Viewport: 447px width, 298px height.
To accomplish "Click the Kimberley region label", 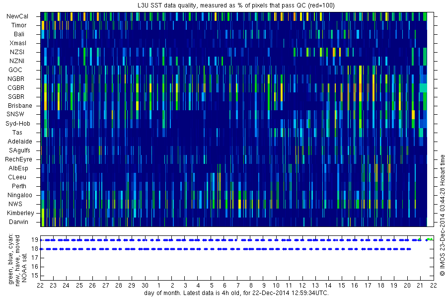I will 20,213.
